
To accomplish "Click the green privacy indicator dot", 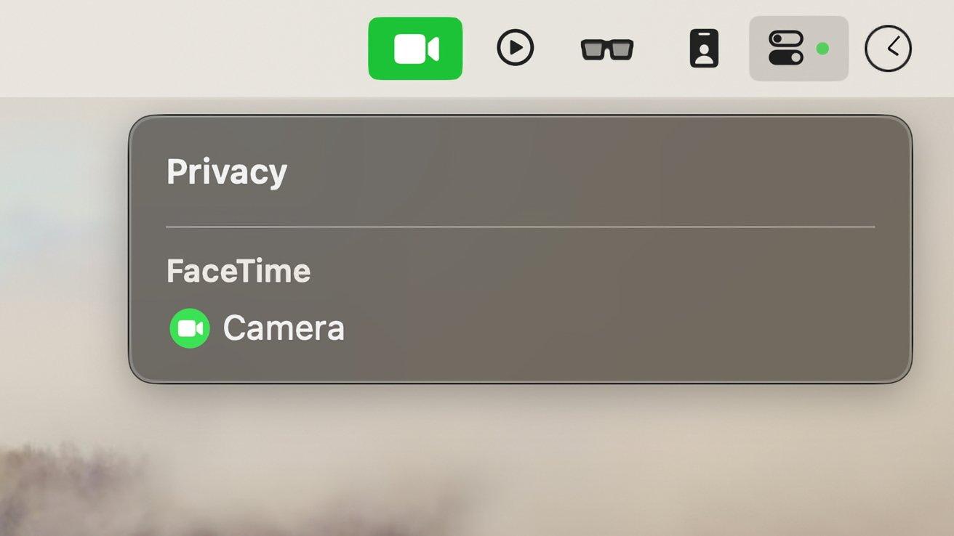I will click(x=822, y=49).
